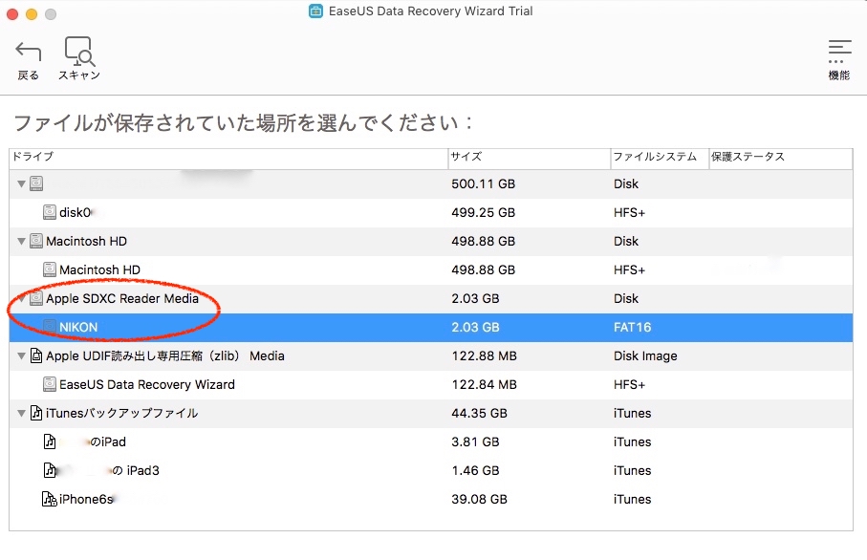This screenshot has width=867, height=560.
Task: Click the EaseUS Data Recovery Wizard volume icon
Action: (x=49, y=384)
